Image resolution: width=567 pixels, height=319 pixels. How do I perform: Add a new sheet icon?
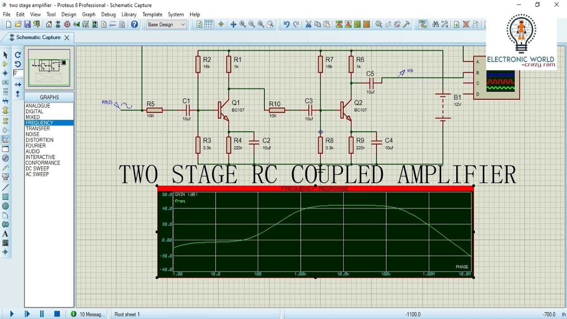(457, 24)
